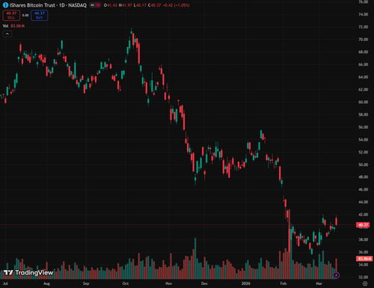Click the L40.17 low value in the header
Screen dimensions: 374x288
click(x=140, y=5)
